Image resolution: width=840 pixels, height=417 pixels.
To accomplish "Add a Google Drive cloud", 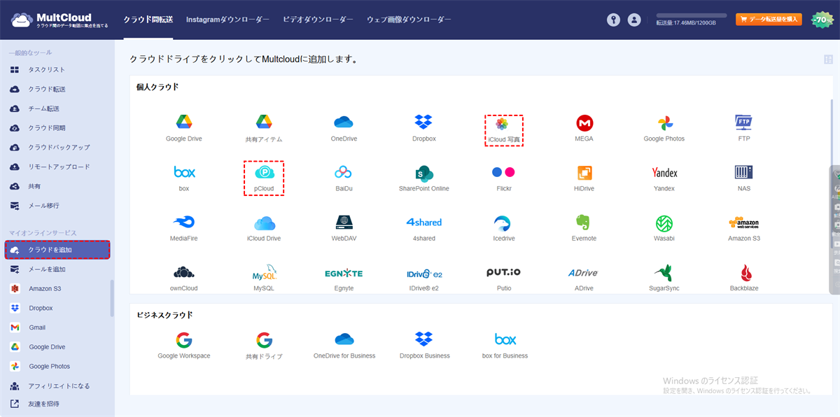I will coord(184,122).
